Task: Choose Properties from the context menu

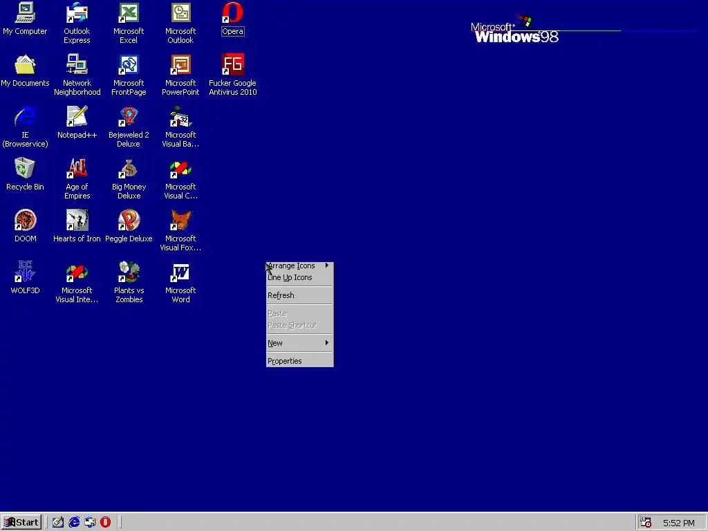Action: [299, 361]
